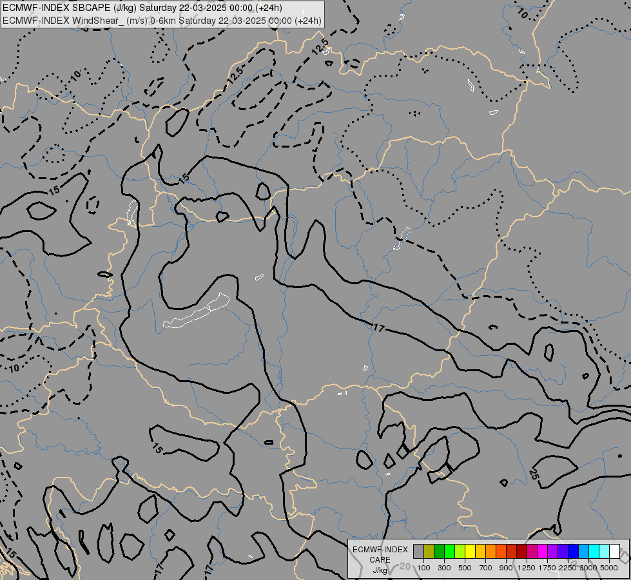This screenshot has height=580, width=631.
Task: Click the 3000 value on the legend scale
Action: tap(588, 568)
